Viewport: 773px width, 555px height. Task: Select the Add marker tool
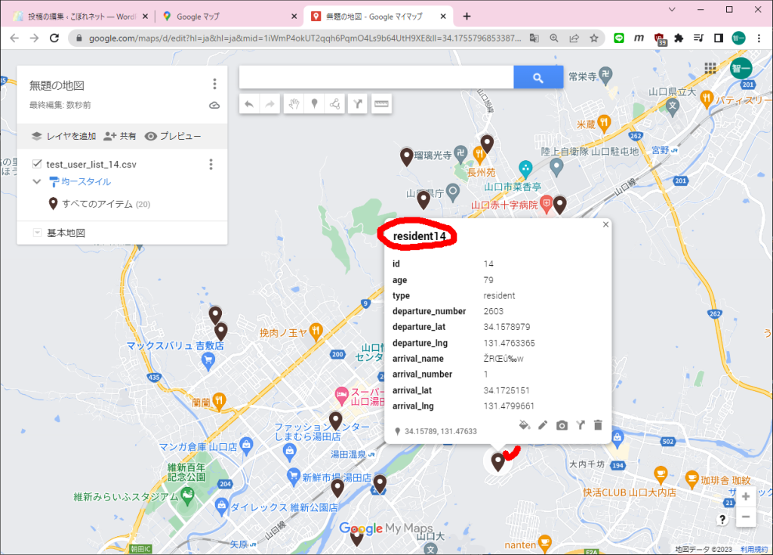314,103
